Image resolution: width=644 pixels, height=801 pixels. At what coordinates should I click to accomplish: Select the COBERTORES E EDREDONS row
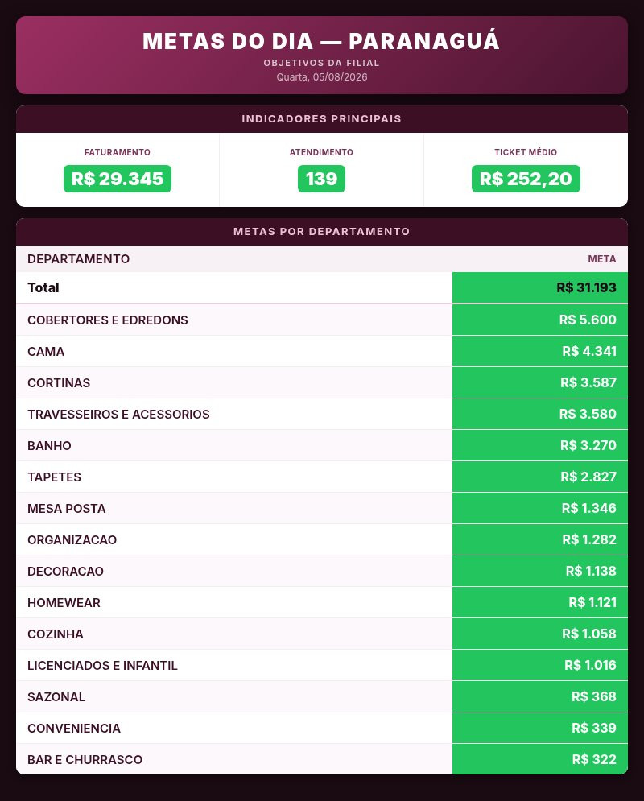pos(322,320)
